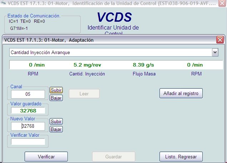Click the Canal input field showing 05
The height and width of the screenshot is (163, 227).
pos(28,94)
